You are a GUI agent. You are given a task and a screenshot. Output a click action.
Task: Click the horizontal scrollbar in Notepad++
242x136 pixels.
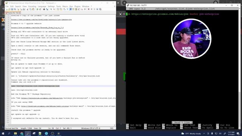click(52, 125)
